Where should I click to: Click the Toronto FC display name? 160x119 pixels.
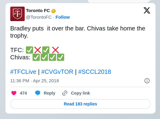38,11
